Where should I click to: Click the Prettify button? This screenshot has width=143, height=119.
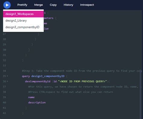[x=22, y=5]
